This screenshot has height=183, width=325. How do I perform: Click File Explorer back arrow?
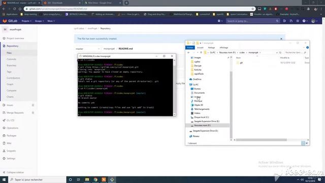[x=188, y=53]
